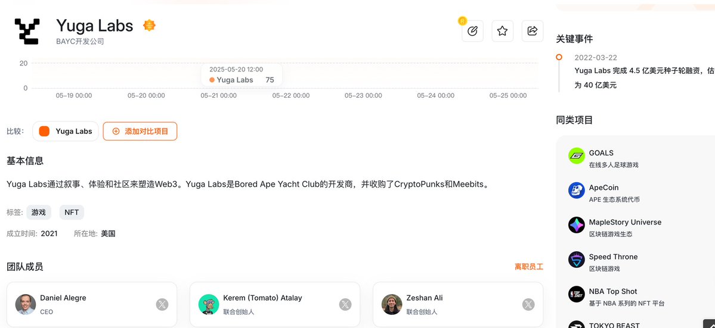The width and height of the screenshot is (715, 328).
Task: Click the 4.5 亿美元 seed funding event text
Action: tap(644, 77)
